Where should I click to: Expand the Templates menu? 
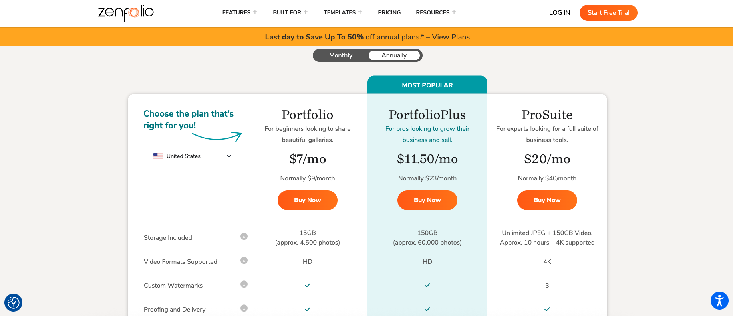pos(342,12)
